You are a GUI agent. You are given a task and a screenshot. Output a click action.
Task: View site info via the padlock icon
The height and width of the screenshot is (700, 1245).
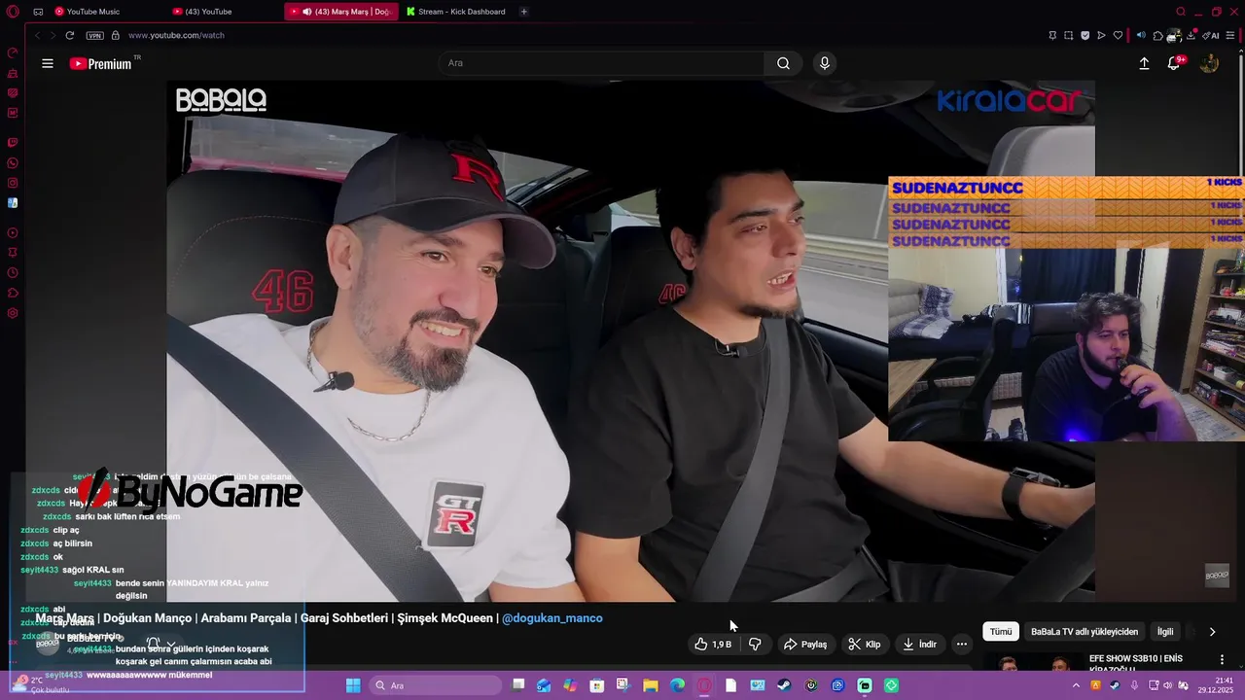tap(116, 35)
